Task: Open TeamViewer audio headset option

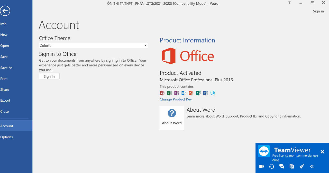Action: click(272, 166)
